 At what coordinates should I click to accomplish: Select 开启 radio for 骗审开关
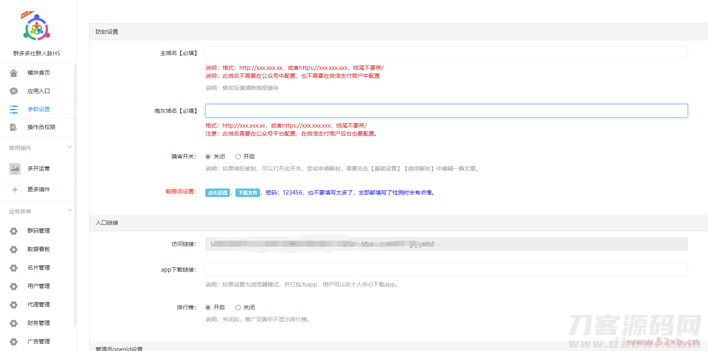pyautogui.click(x=238, y=157)
